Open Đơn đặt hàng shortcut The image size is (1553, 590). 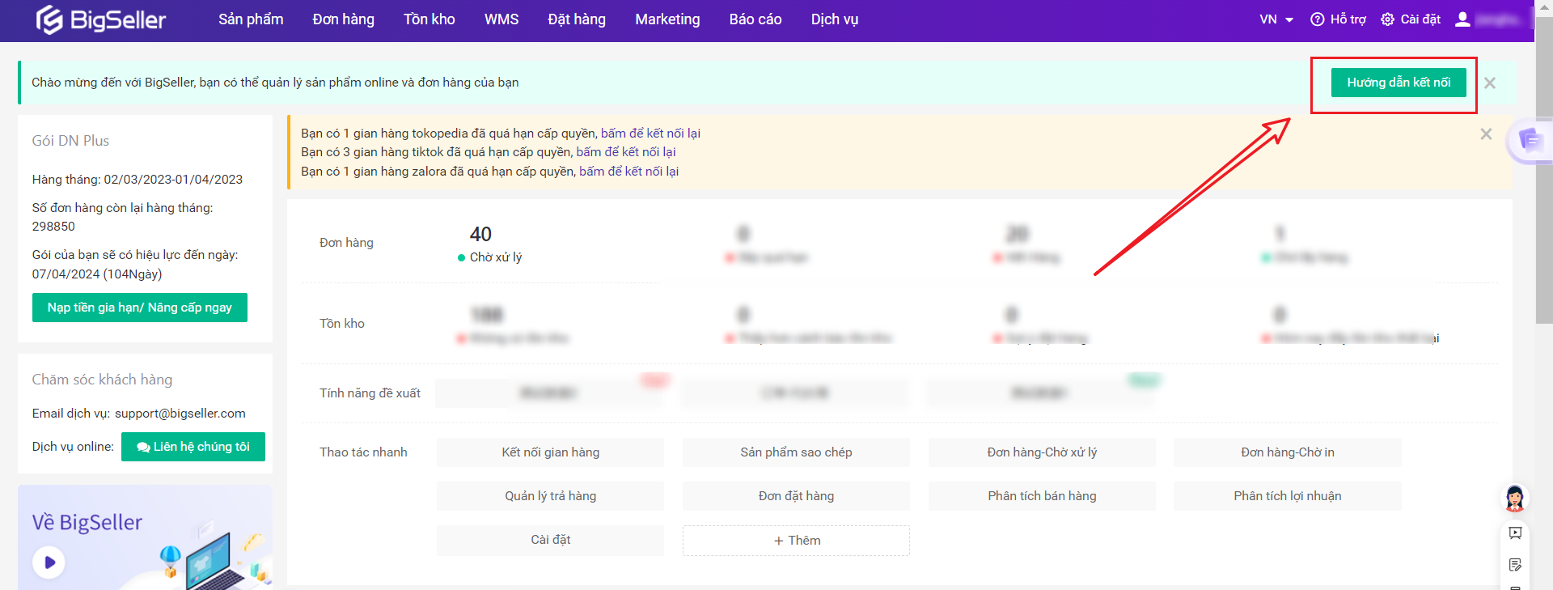[x=796, y=496]
